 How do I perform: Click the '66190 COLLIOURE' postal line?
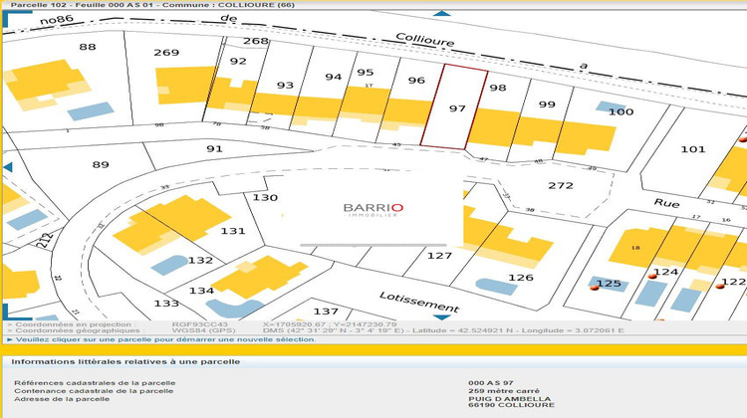click(x=511, y=405)
